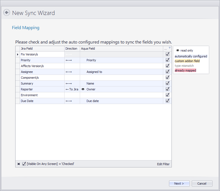Click the pink 'already mapped' legend swatch

tap(185, 70)
